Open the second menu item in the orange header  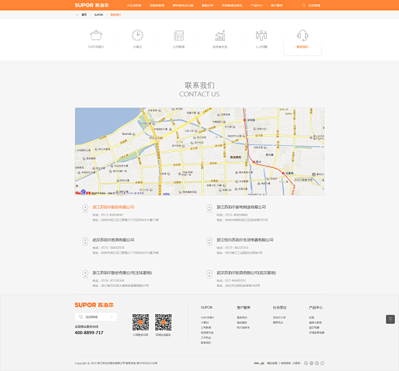click(157, 5)
